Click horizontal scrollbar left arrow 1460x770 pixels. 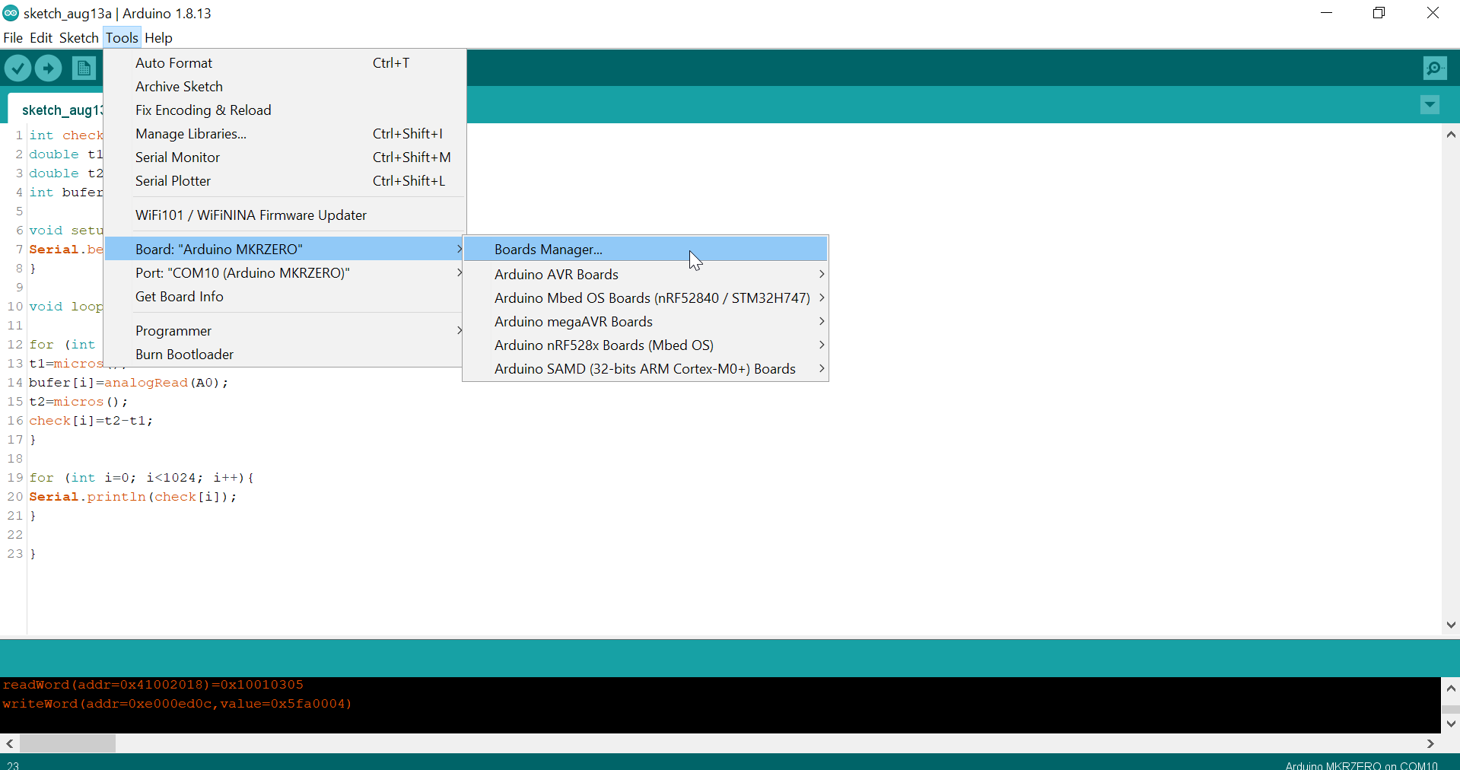click(x=9, y=743)
